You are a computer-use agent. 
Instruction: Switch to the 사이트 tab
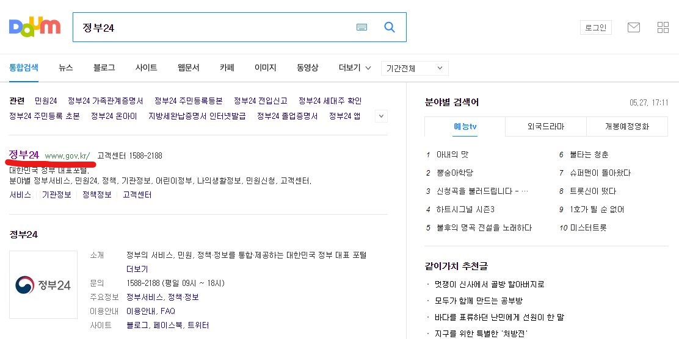tap(147, 68)
